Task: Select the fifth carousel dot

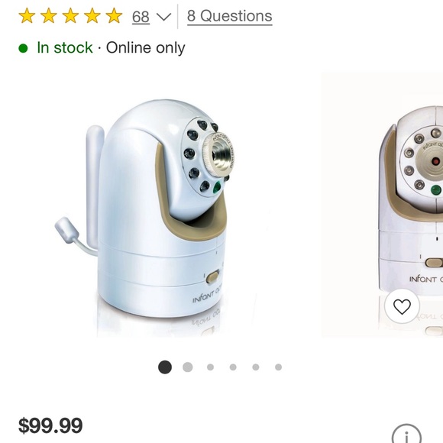Action: 256,367
